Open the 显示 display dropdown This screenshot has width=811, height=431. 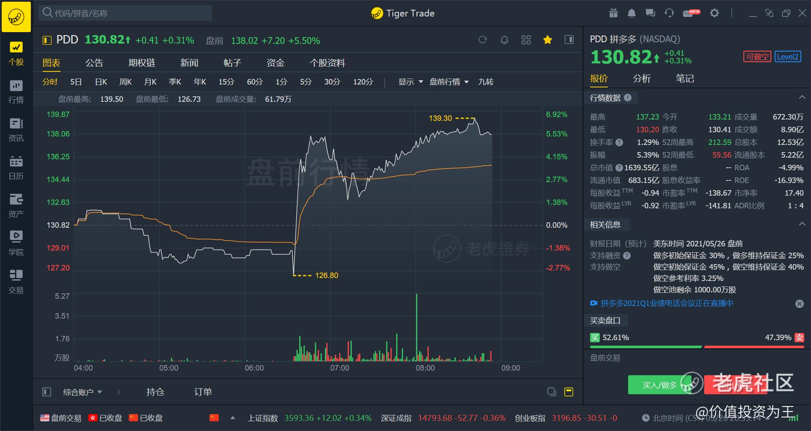coord(411,82)
